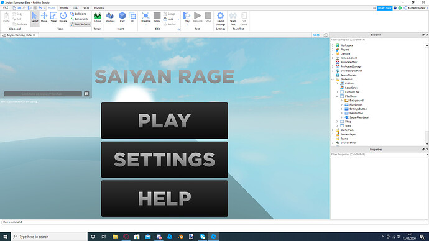Switch to the VIEW tab
Image resolution: width=429 pixels, height=241 pixels.
point(86,8)
